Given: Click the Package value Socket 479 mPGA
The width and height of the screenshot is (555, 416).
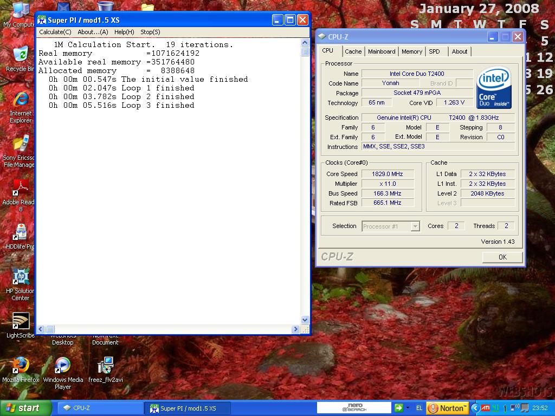Looking at the screenshot, I should pyautogui.click(x=417, y=93).
